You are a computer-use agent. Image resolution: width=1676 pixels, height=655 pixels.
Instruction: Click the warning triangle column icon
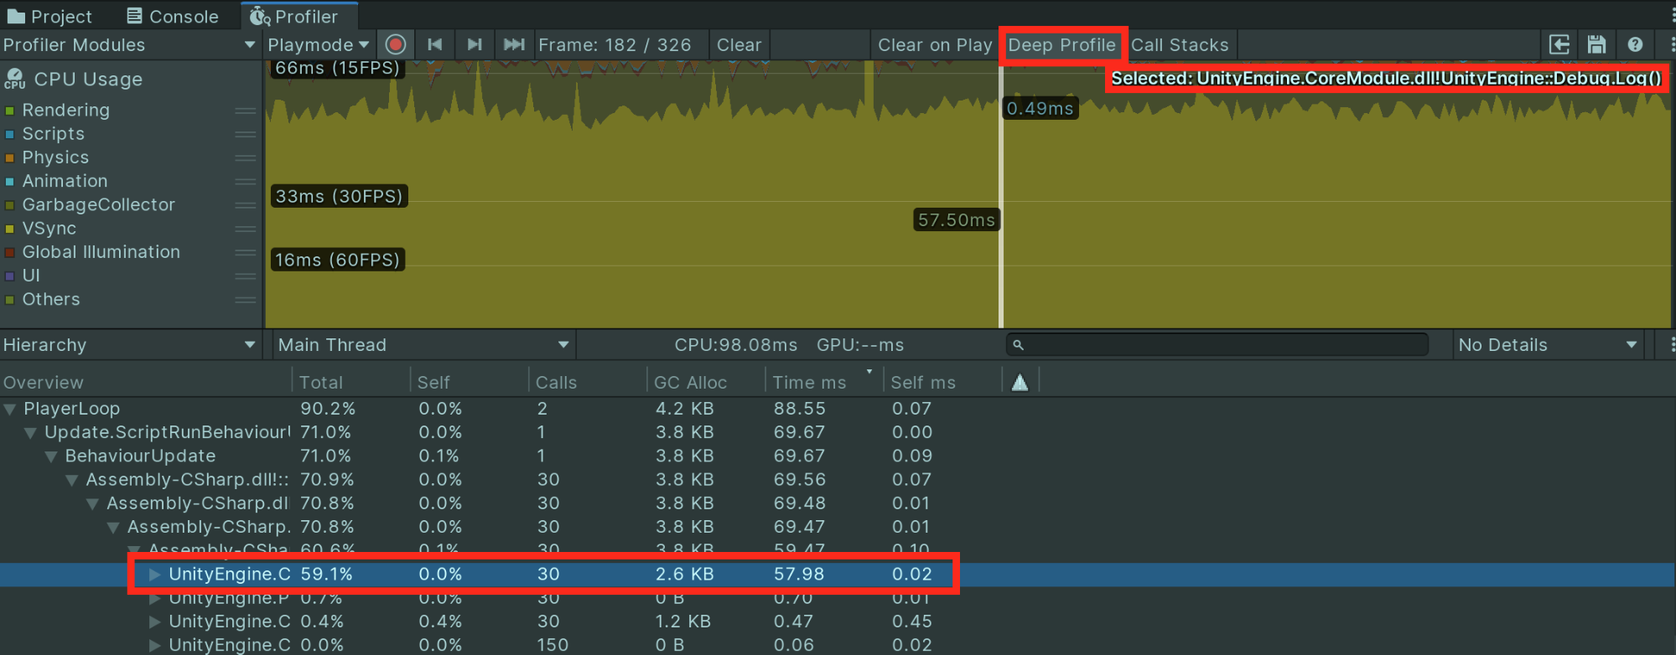pyautogui.click(x=1020, y=383)
